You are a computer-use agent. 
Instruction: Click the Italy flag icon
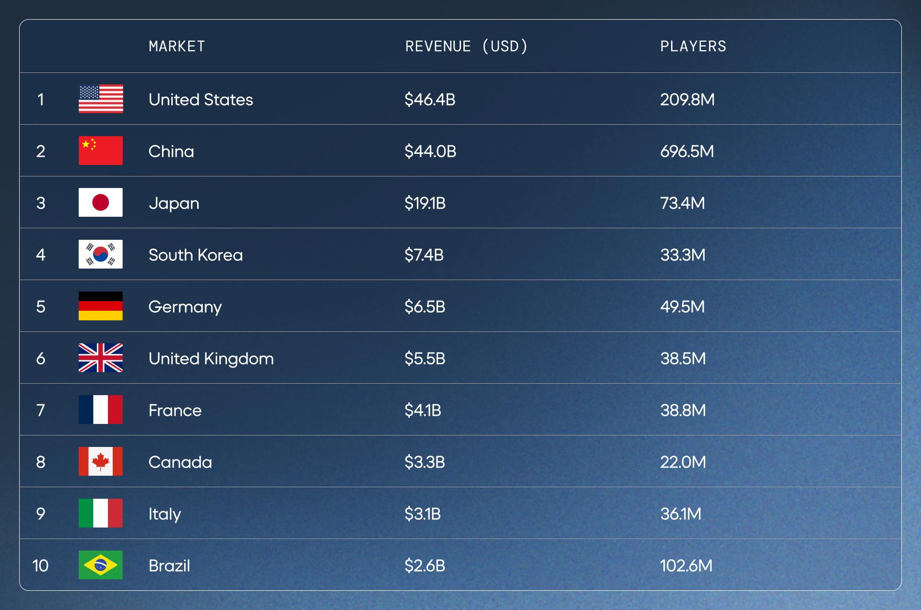point(101,513)
